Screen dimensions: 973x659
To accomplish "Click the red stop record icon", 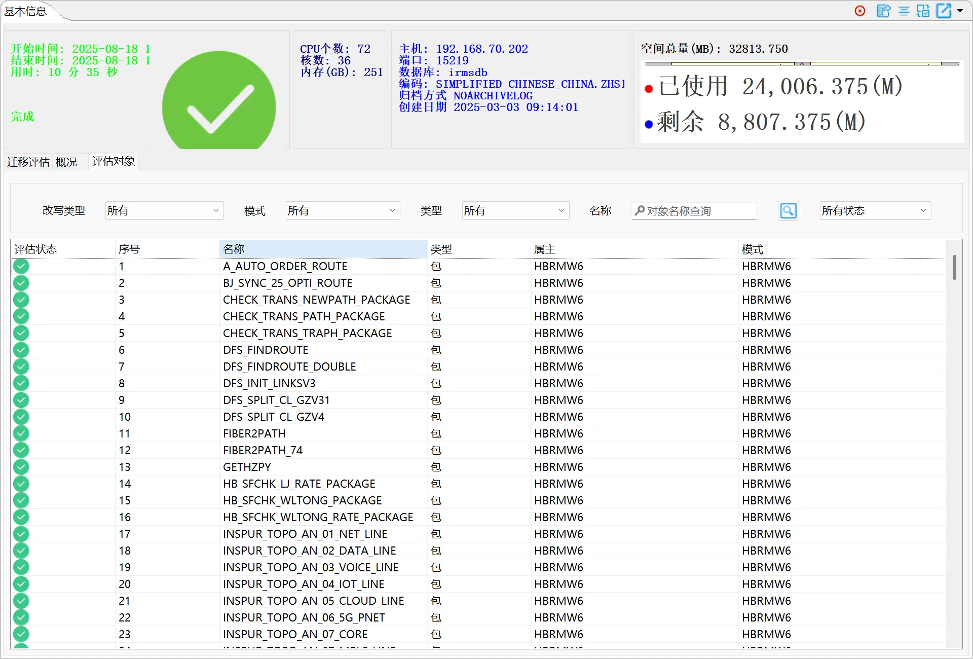I will pos(860,11).
